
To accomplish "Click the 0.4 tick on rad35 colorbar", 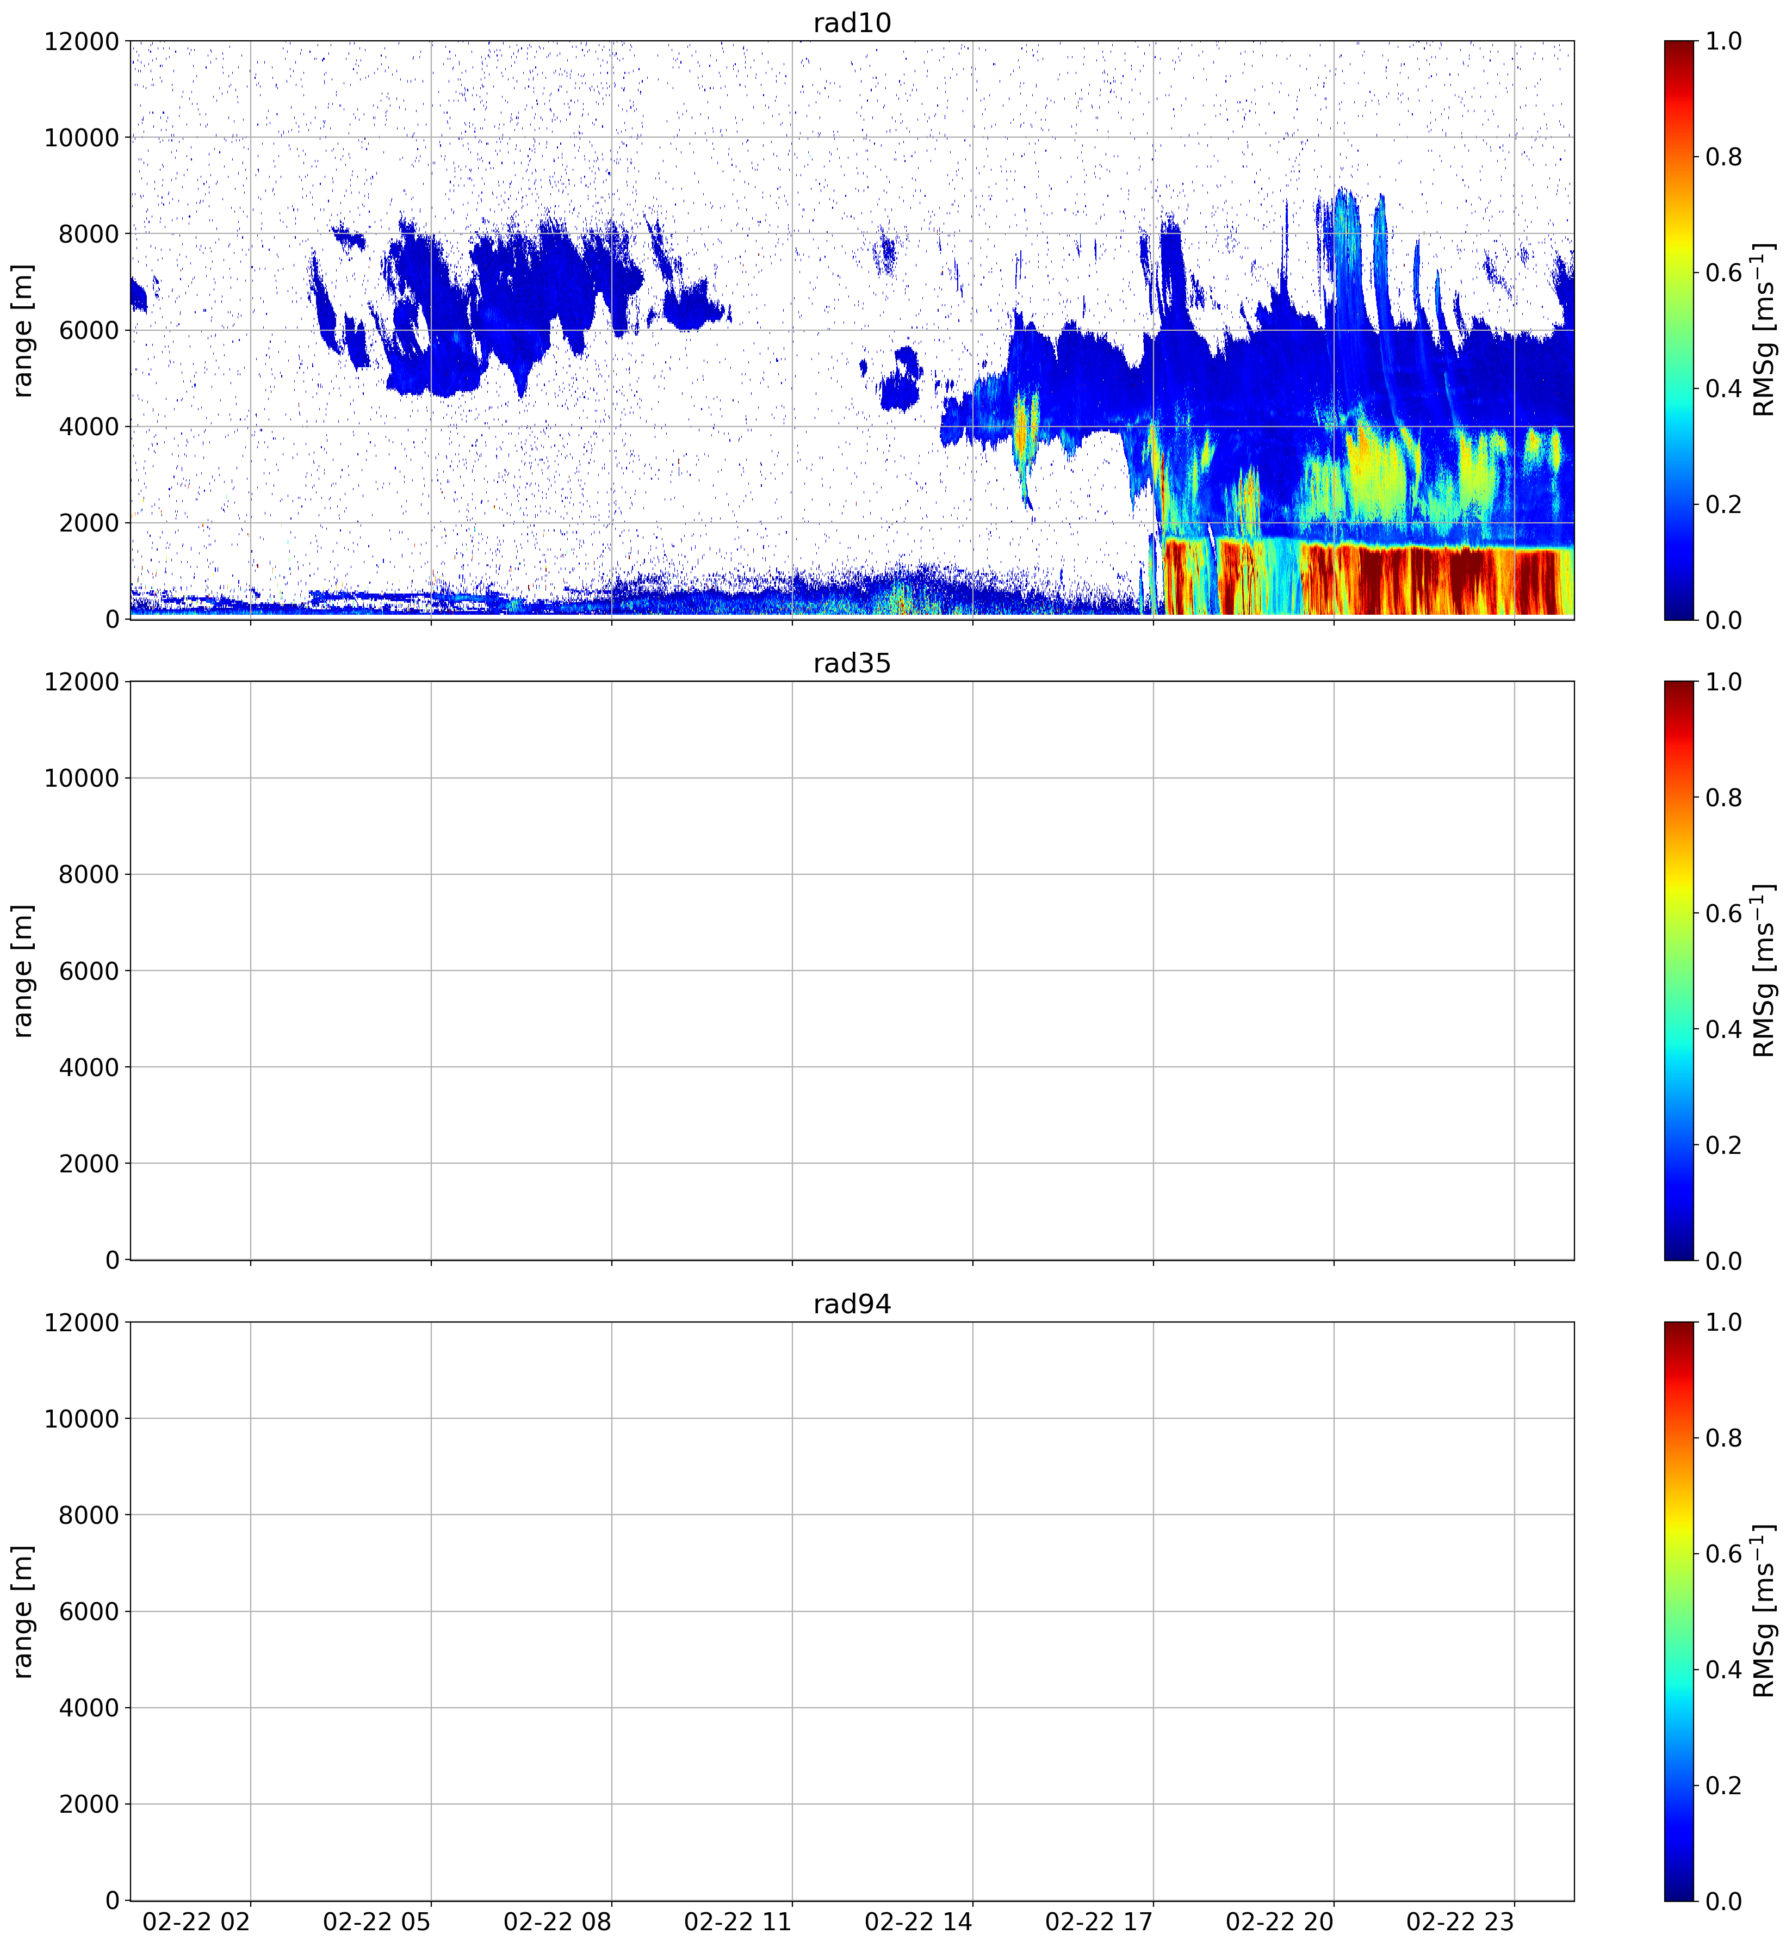I will coord(1723,1029).
